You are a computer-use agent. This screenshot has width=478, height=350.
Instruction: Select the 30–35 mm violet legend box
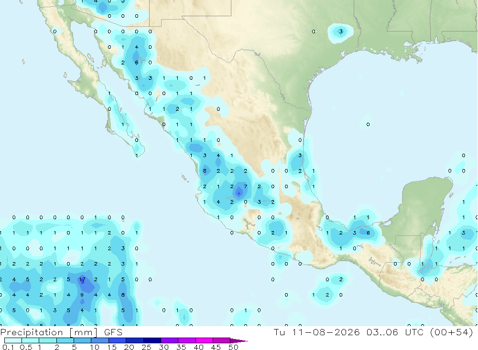[169, 340]
